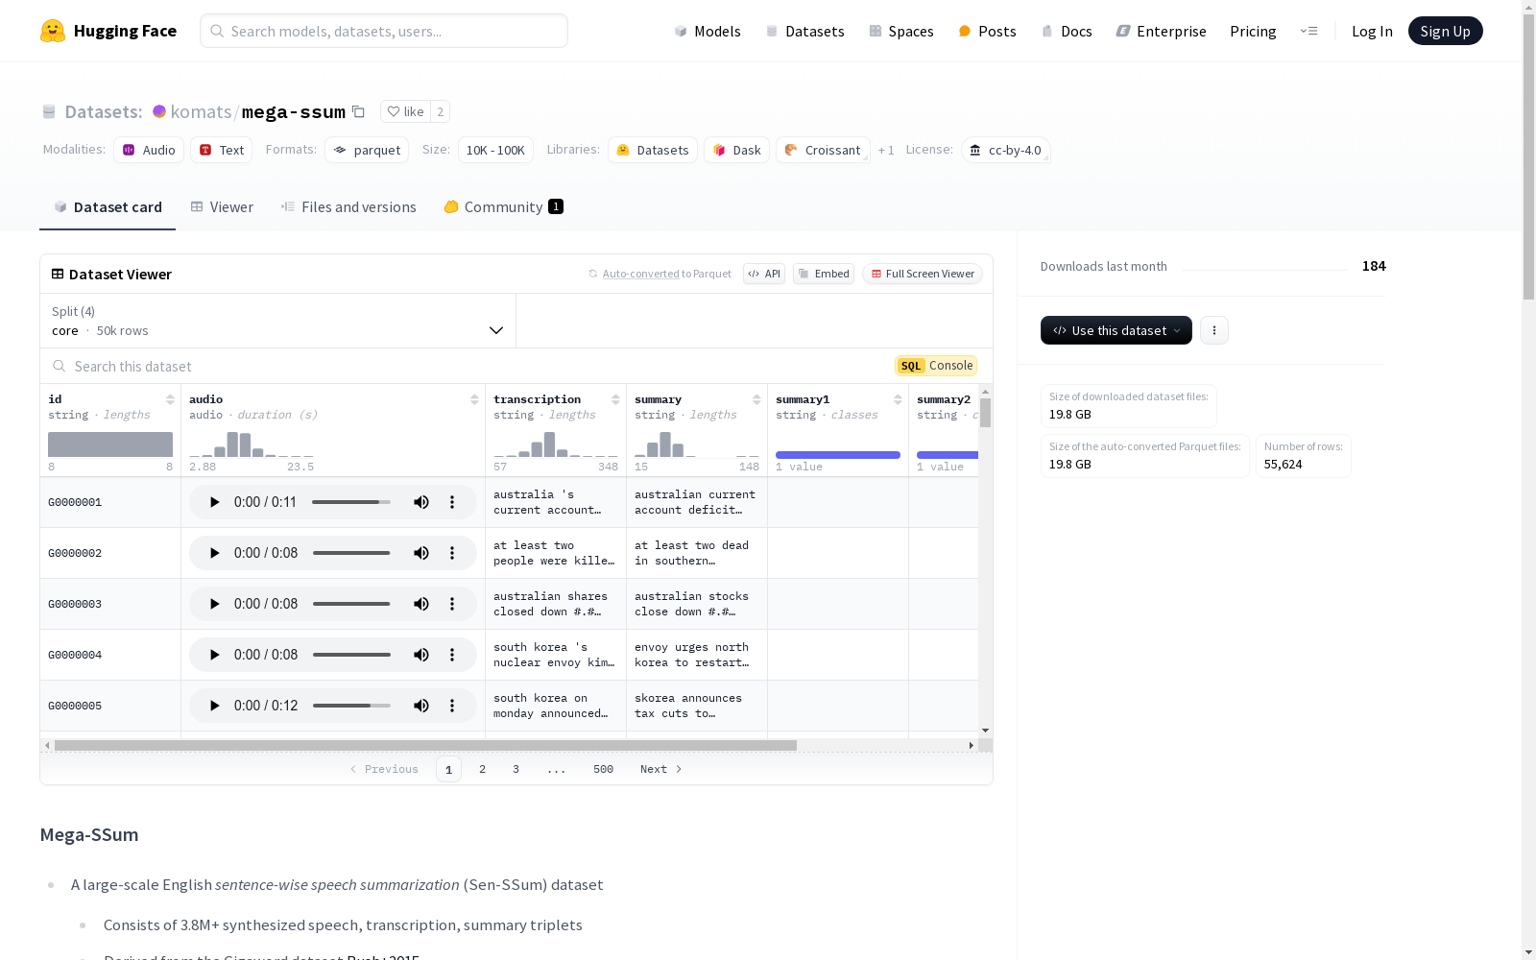
Task: Mute audio in row G0000001
Action: tap(421, 502)
